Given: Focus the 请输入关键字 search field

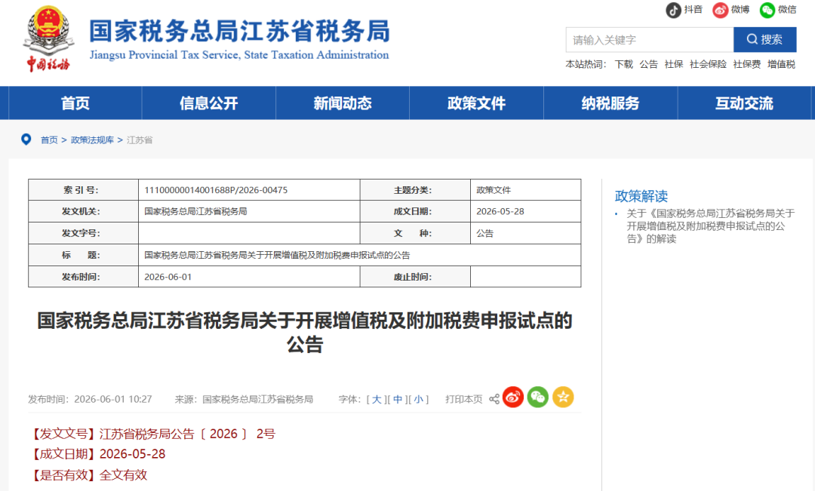Looking at the screenshot, I should [650, 39].
